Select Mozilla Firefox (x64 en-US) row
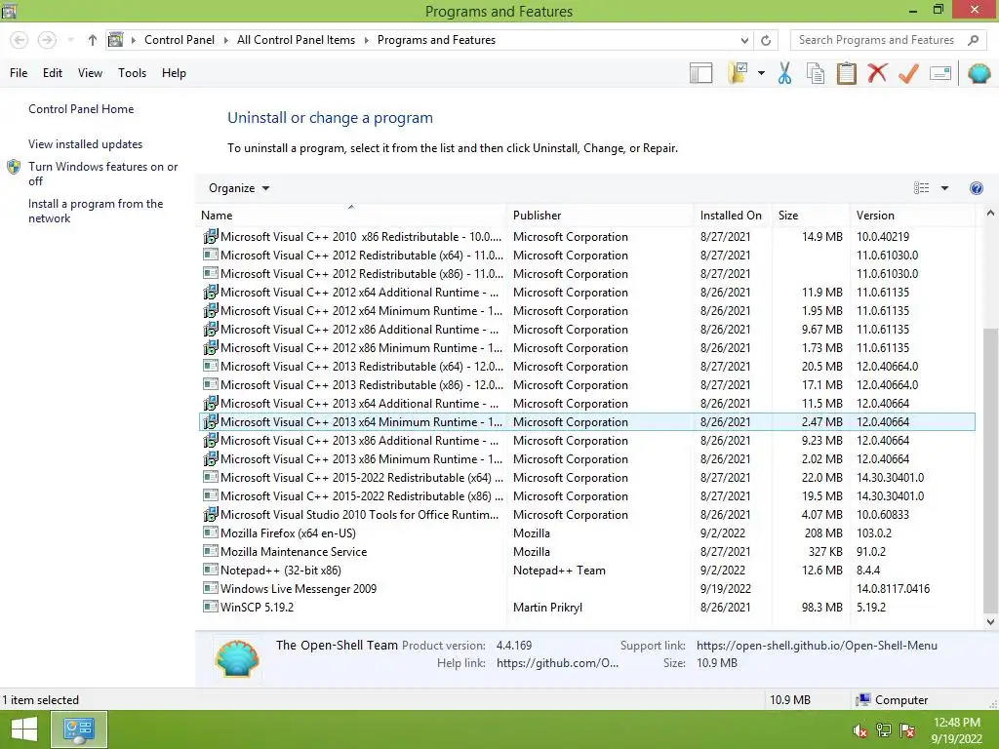 tap(586, 533)
